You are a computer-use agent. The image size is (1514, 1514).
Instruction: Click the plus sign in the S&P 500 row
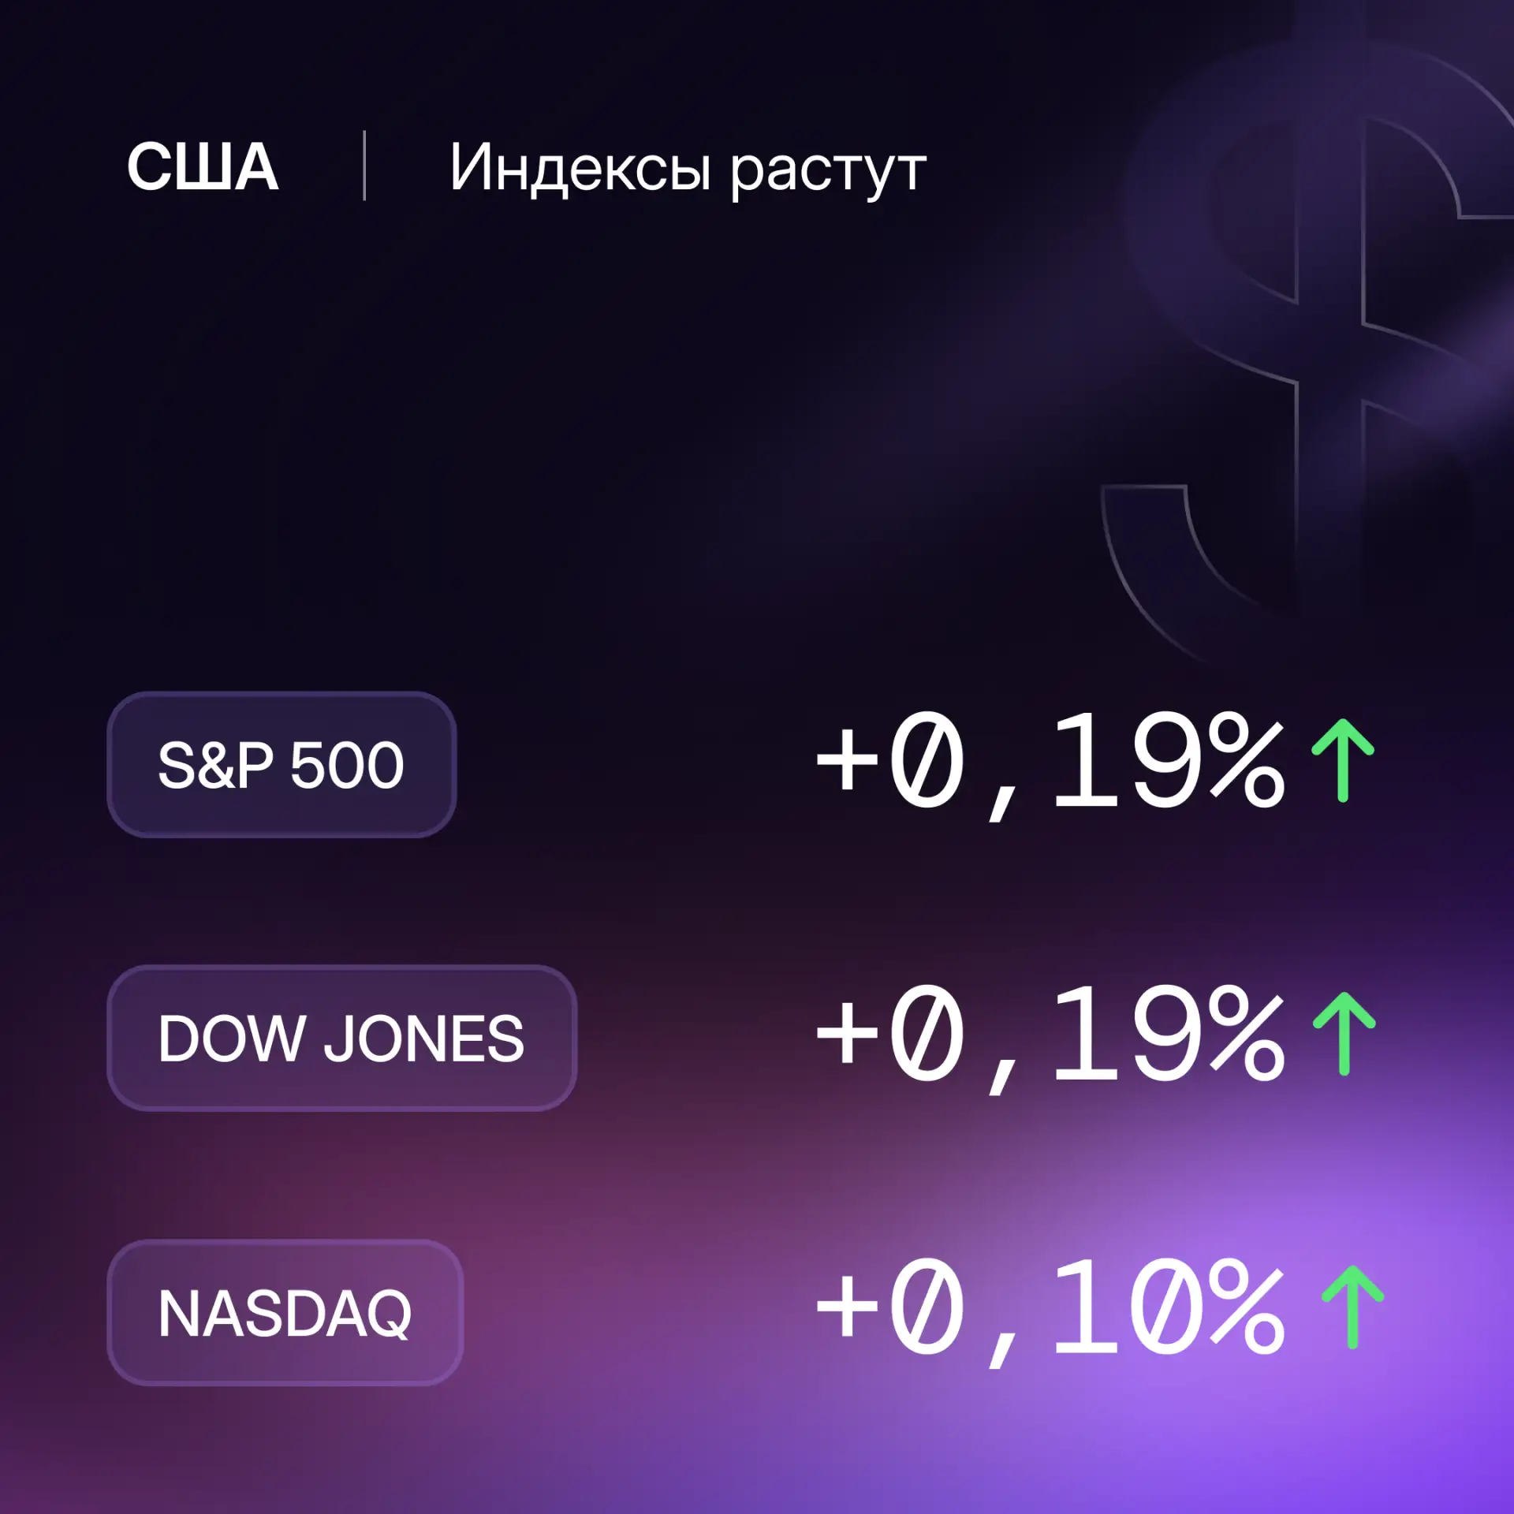click(x=847, y=759)
